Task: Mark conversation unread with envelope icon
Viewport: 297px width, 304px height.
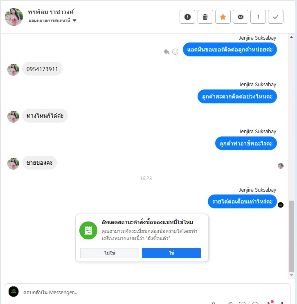Action: click(241, 17)
